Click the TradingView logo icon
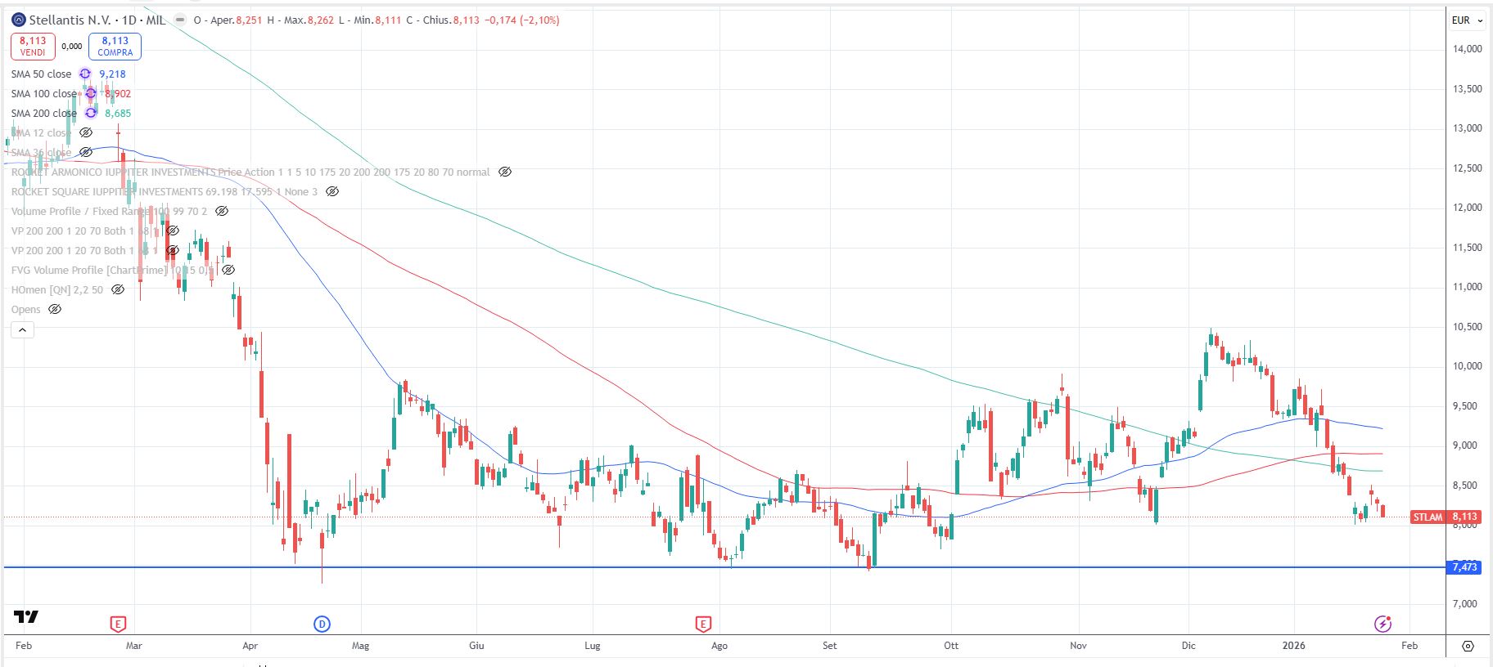This screenshot has height=667, width=1493. (26, 617)
